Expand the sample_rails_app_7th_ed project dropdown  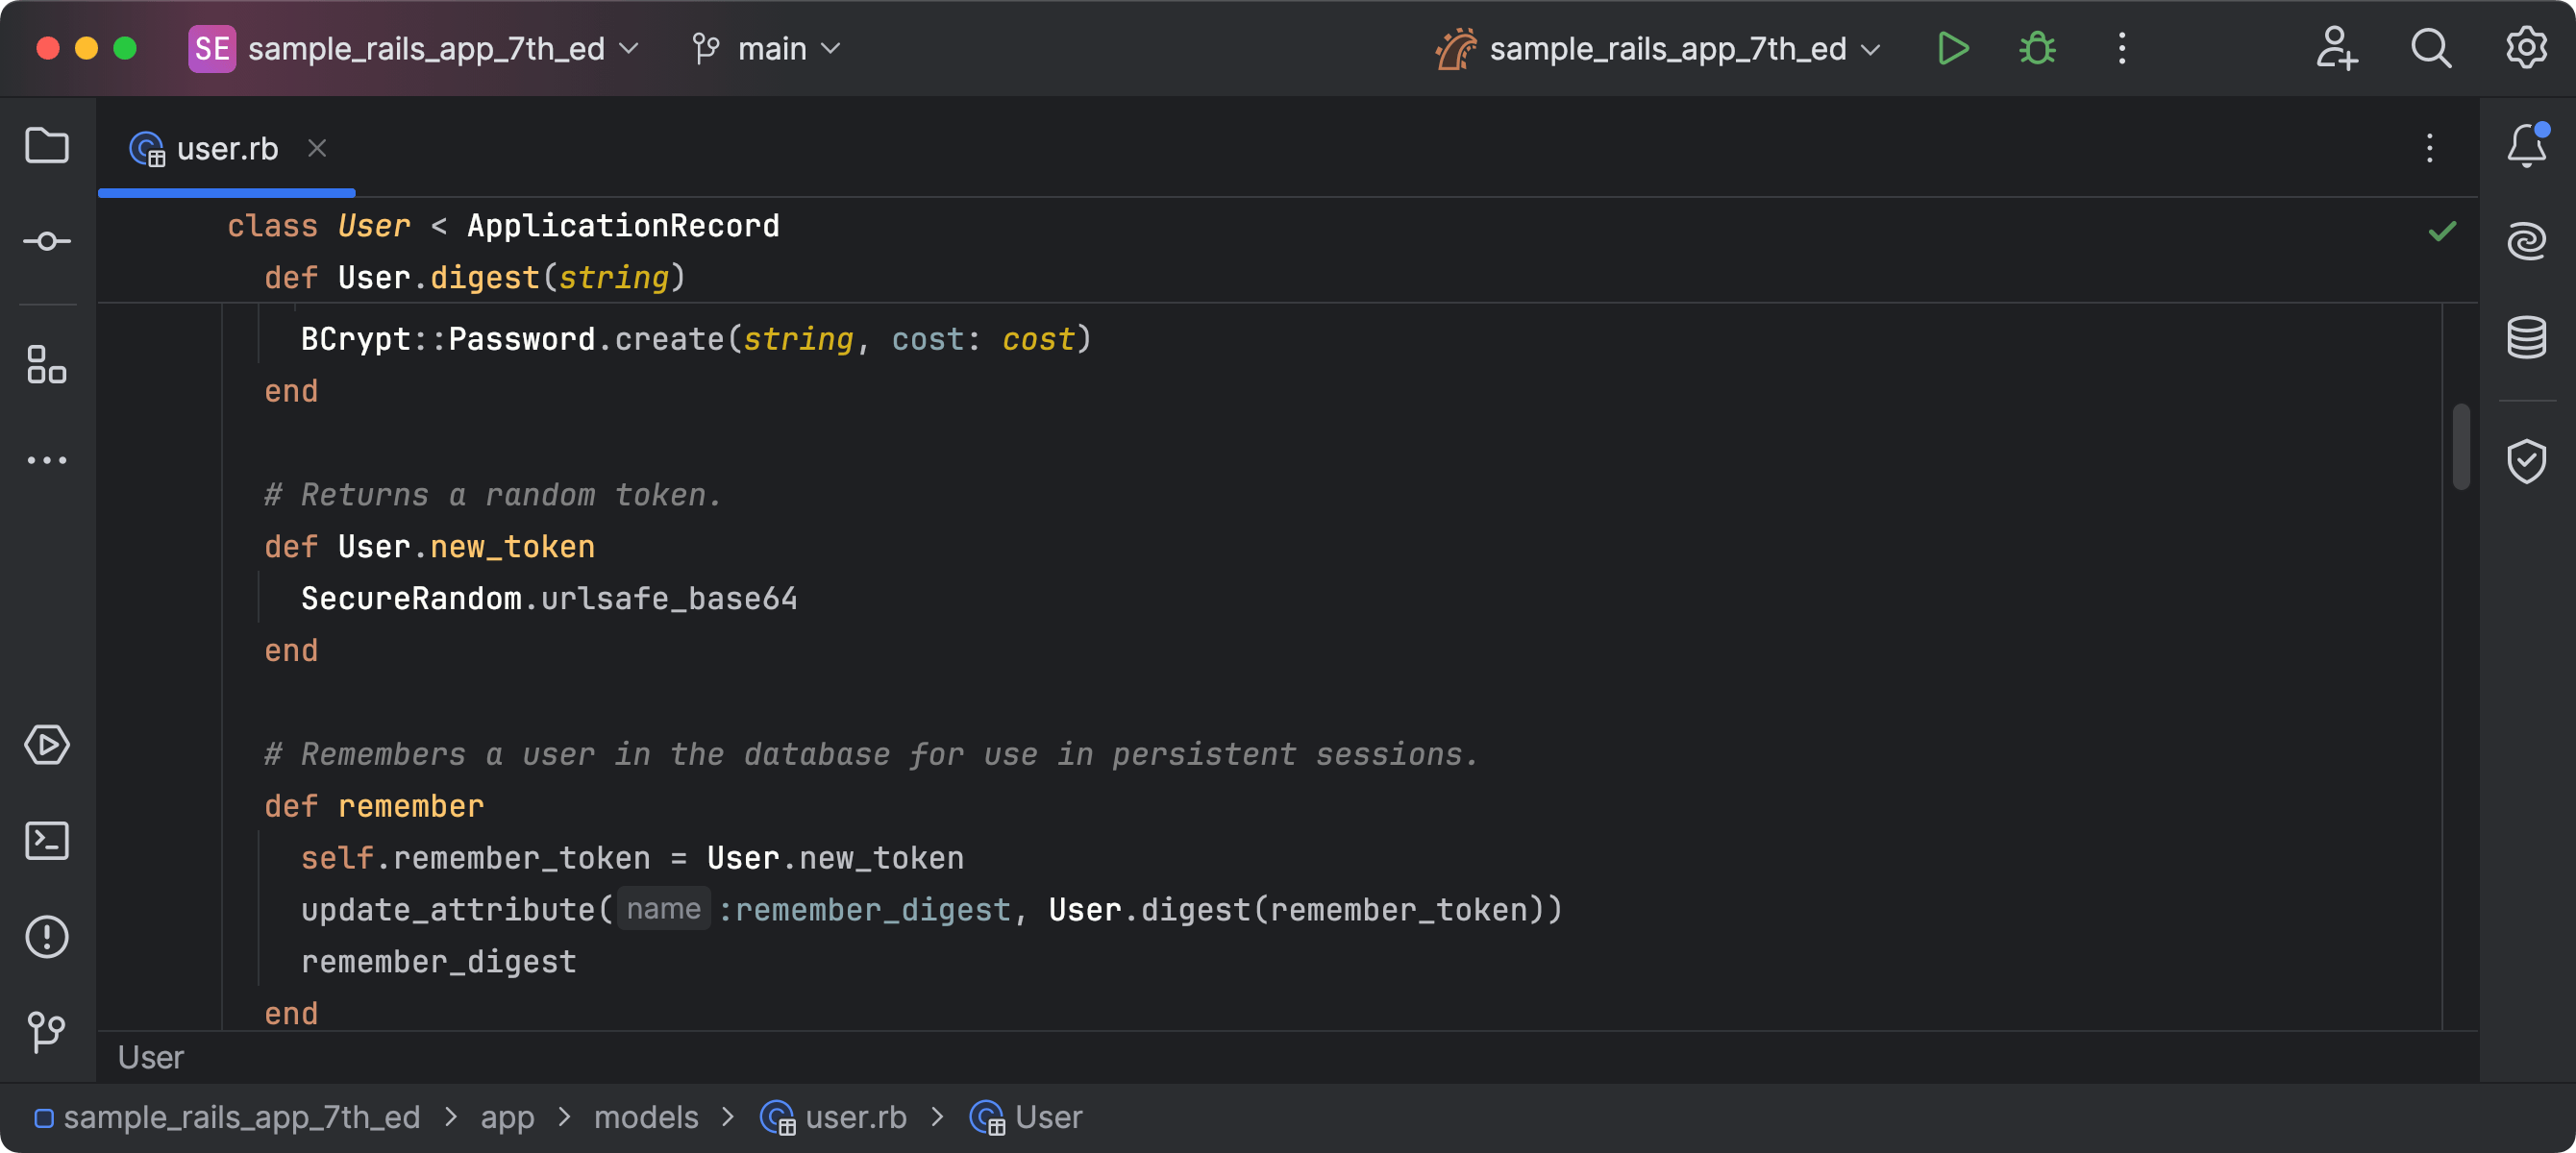click(x=426, y=48)
